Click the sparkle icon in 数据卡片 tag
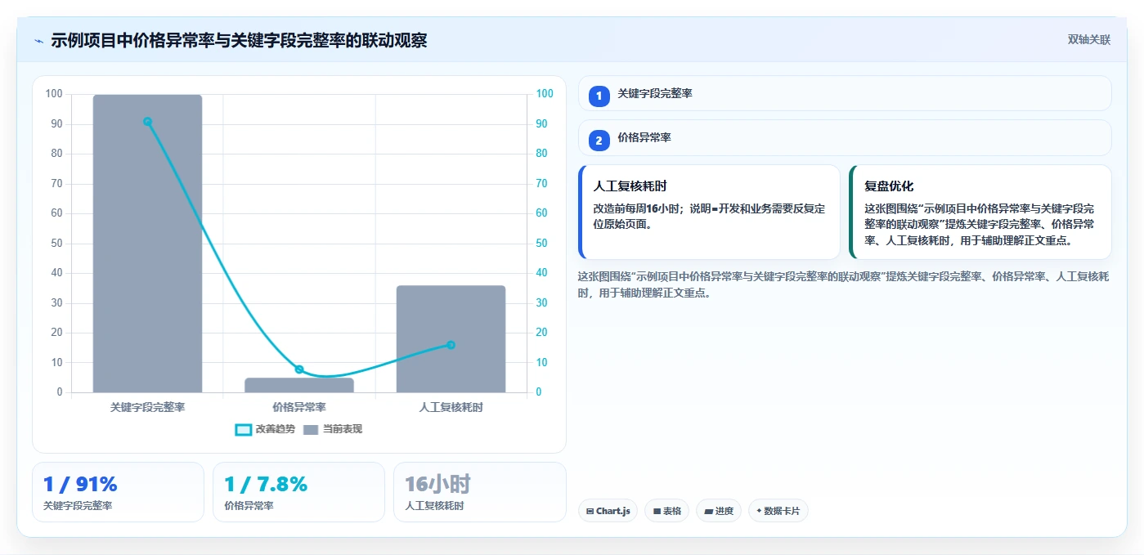This screenshot has height=555, width=1144. pyautogui.click(x=759, y=511)
